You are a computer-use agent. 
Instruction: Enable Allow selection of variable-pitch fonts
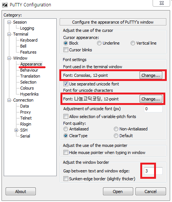coord(66,117)
